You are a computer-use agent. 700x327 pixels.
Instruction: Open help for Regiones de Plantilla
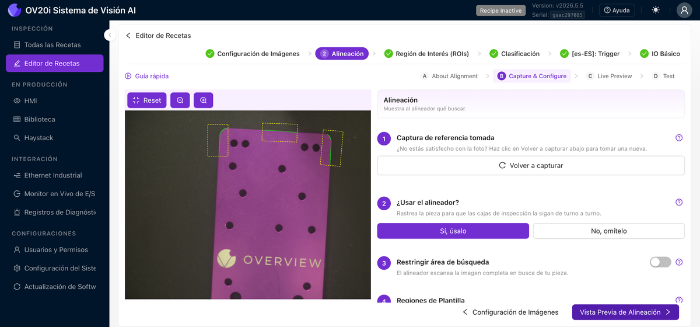(679, 300)
